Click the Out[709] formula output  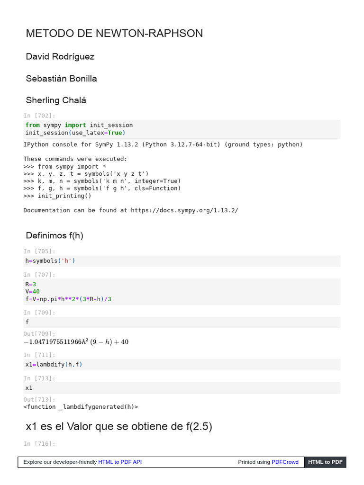click(76, 342)
